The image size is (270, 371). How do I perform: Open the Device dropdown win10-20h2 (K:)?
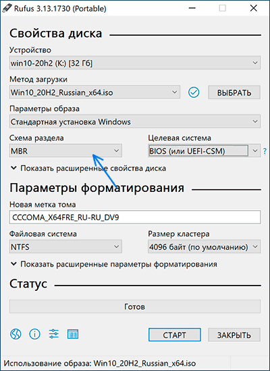tap(135, 63)
